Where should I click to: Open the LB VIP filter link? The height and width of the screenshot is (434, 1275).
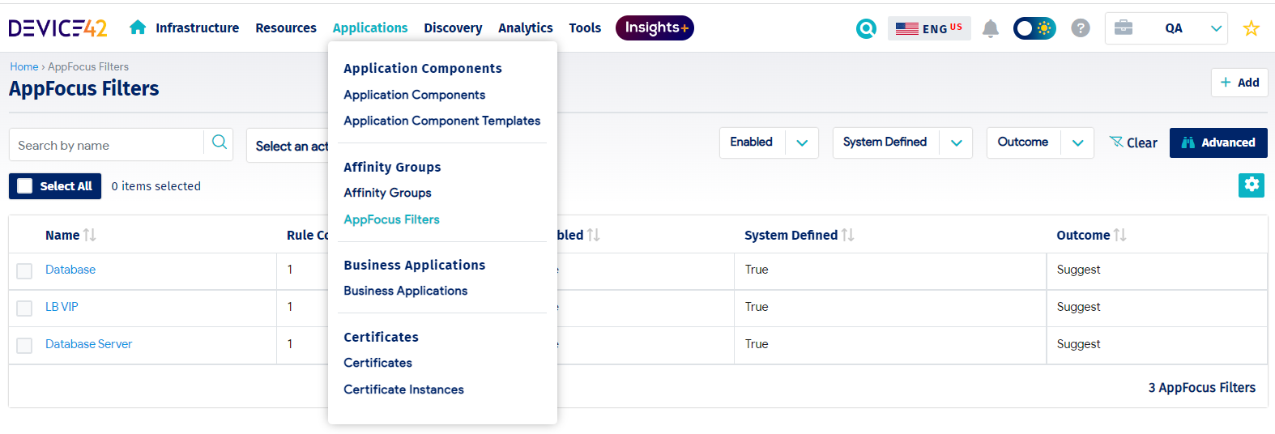(62, 307)
